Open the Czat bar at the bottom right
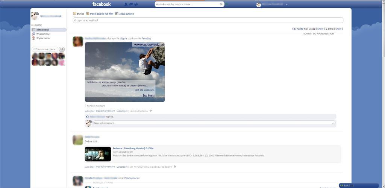The image size is (385, 188). (359, 185)
